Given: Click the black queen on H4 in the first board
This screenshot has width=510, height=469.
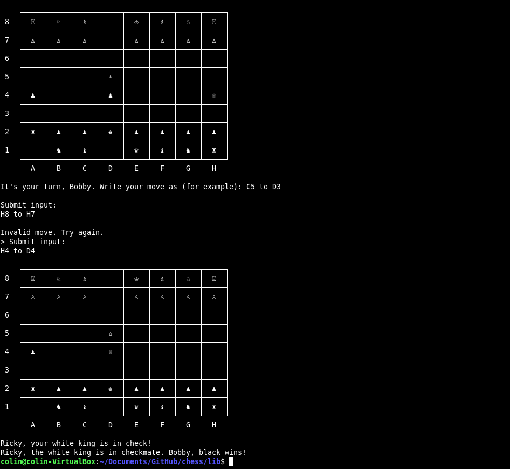Looking at the screenshot, I should [214, 95].
